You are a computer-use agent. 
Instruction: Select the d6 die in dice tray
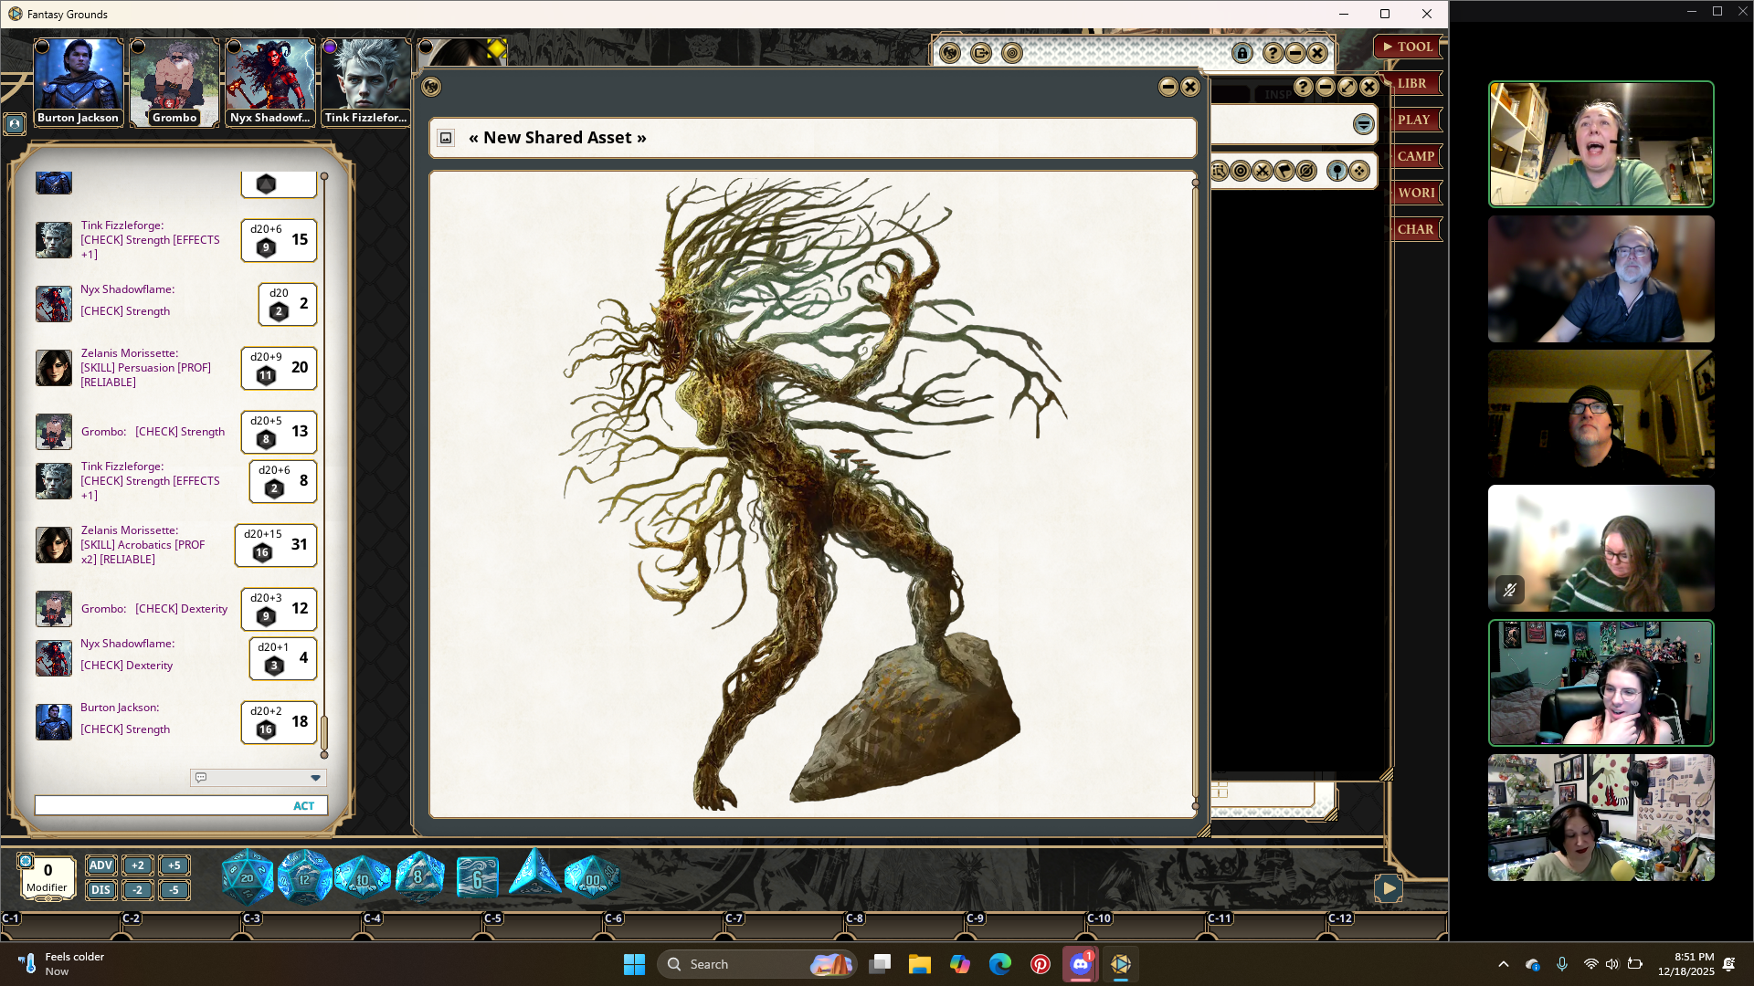[x=477, y=879]
